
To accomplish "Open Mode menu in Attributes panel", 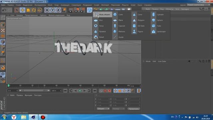I will coord(148,61).
